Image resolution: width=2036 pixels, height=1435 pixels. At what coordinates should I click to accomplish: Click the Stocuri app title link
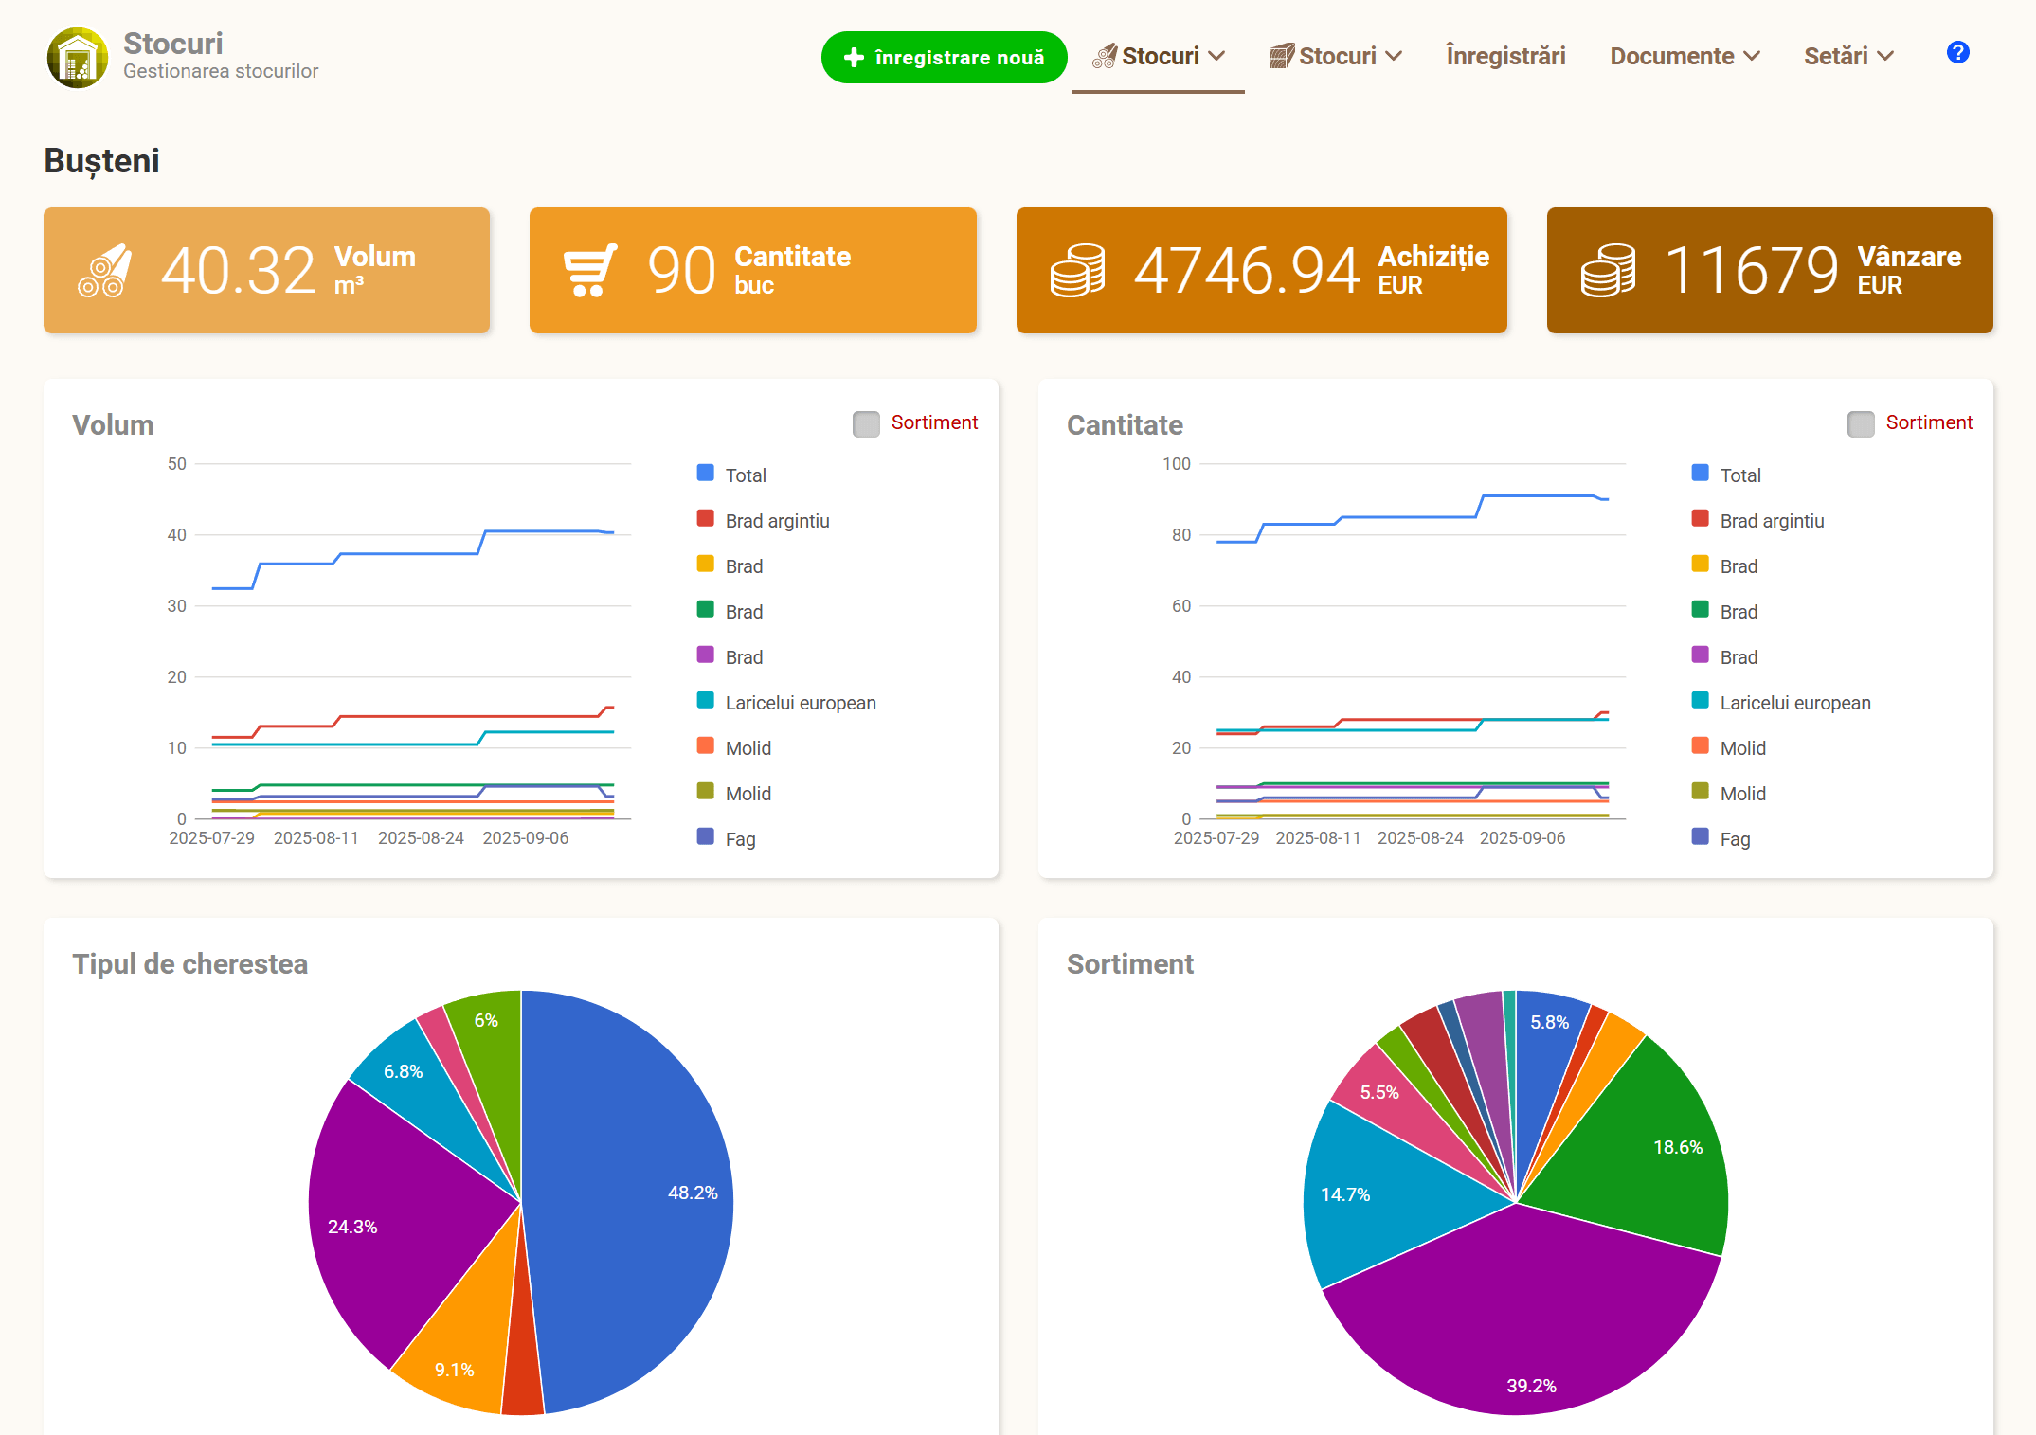(173, 44)
